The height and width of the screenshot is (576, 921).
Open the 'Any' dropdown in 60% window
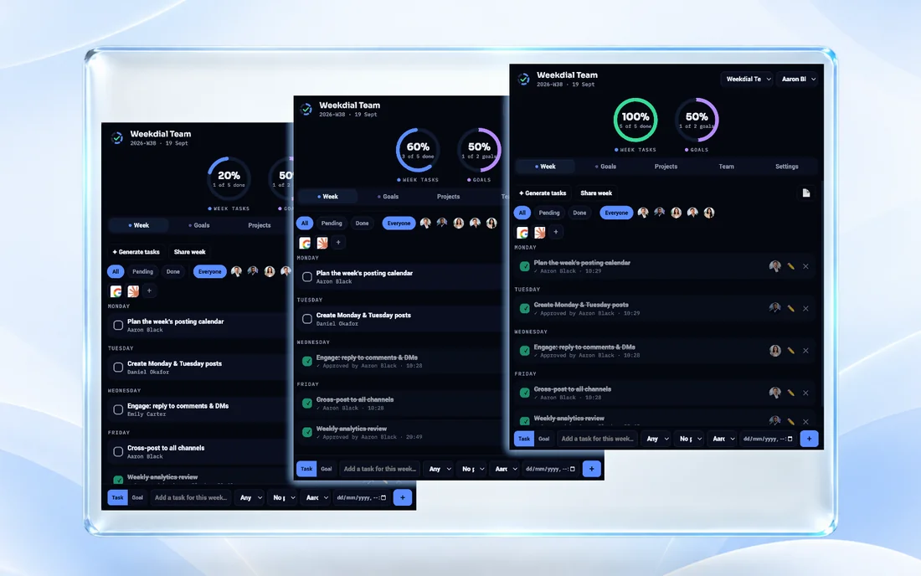tap(440, 469)
